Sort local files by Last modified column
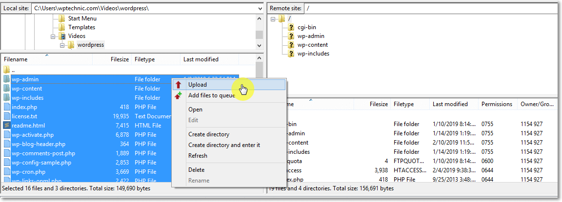Screen dimensions: 562x202 (x=201, y=59)
